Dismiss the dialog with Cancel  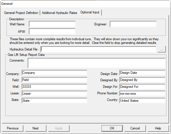[135, 128]
